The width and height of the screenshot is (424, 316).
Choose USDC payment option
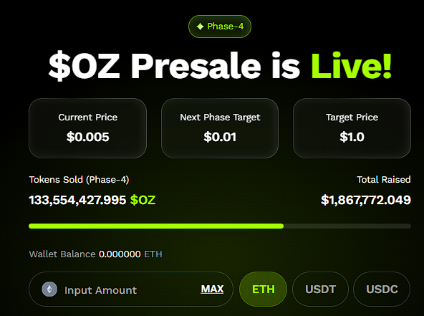[382, 289]
